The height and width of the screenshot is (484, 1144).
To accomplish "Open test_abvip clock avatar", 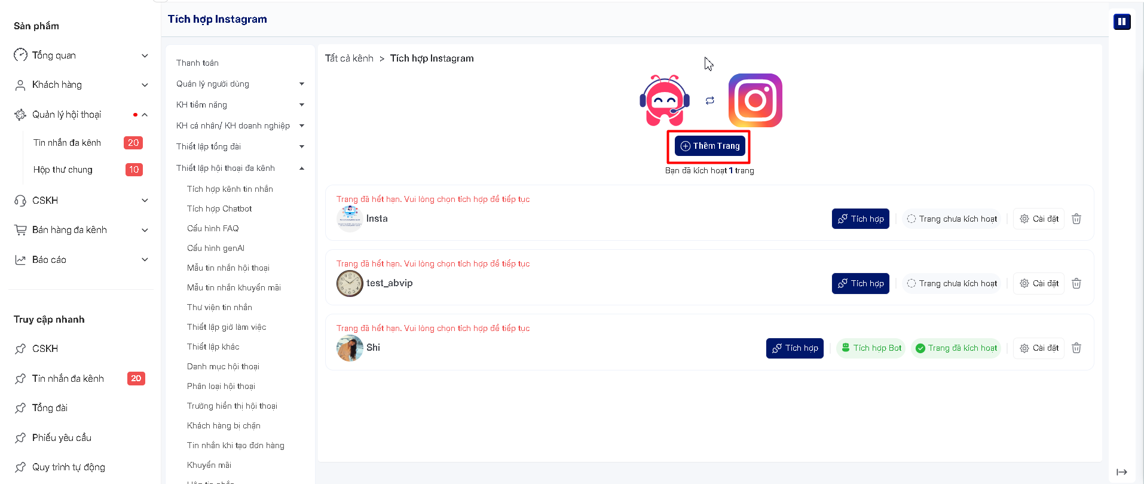I will 350,283.
